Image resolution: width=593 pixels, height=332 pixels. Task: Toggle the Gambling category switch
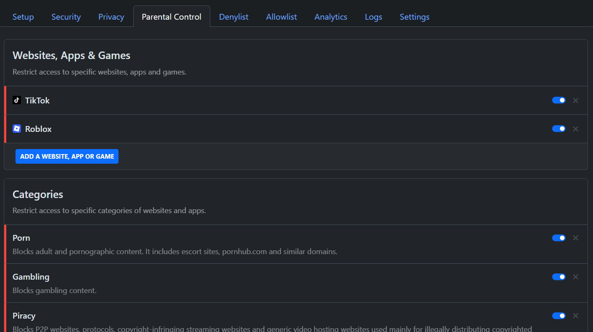(559, 277)
